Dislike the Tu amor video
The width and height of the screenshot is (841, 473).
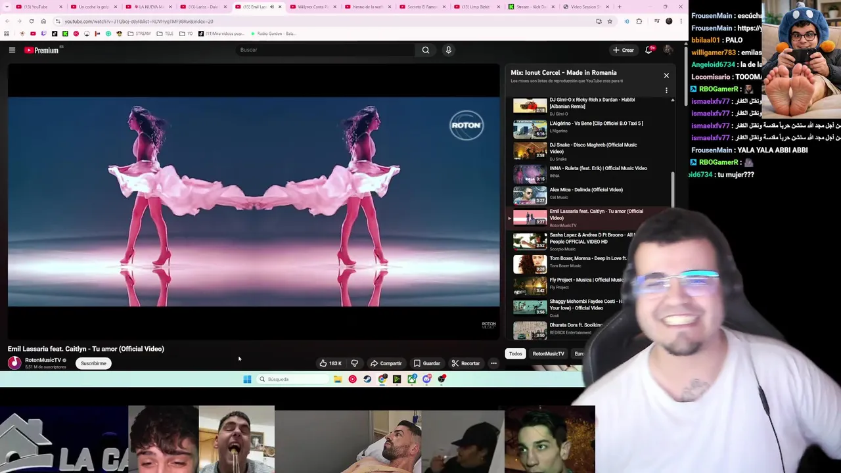tap(355, 363)
